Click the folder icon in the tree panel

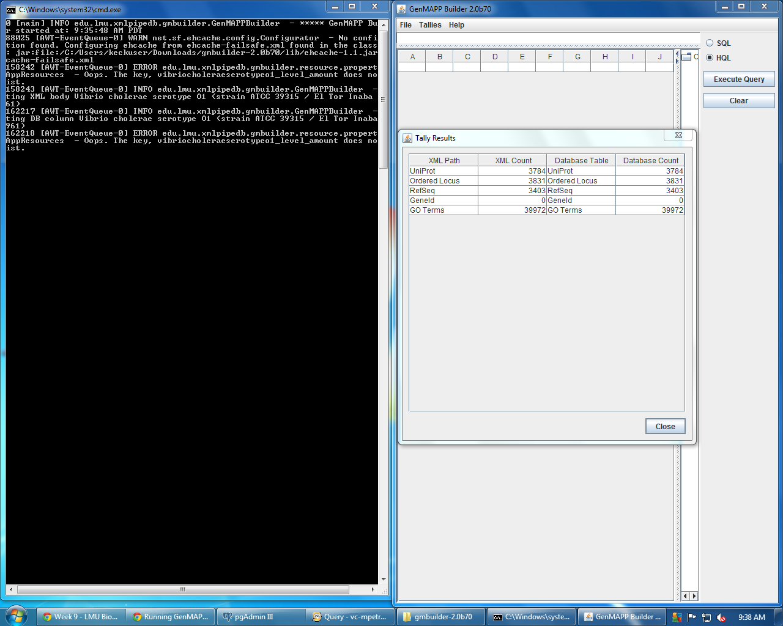coord(686,57)
